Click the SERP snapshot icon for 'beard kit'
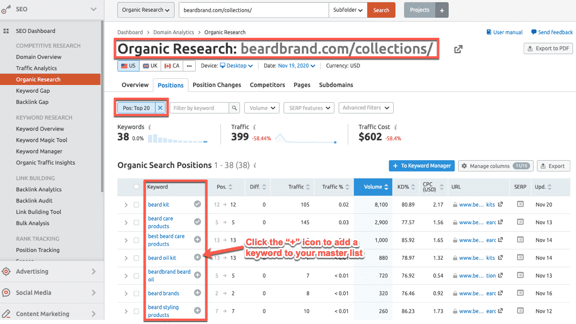576x324 pixels. [x=520, y=204]
